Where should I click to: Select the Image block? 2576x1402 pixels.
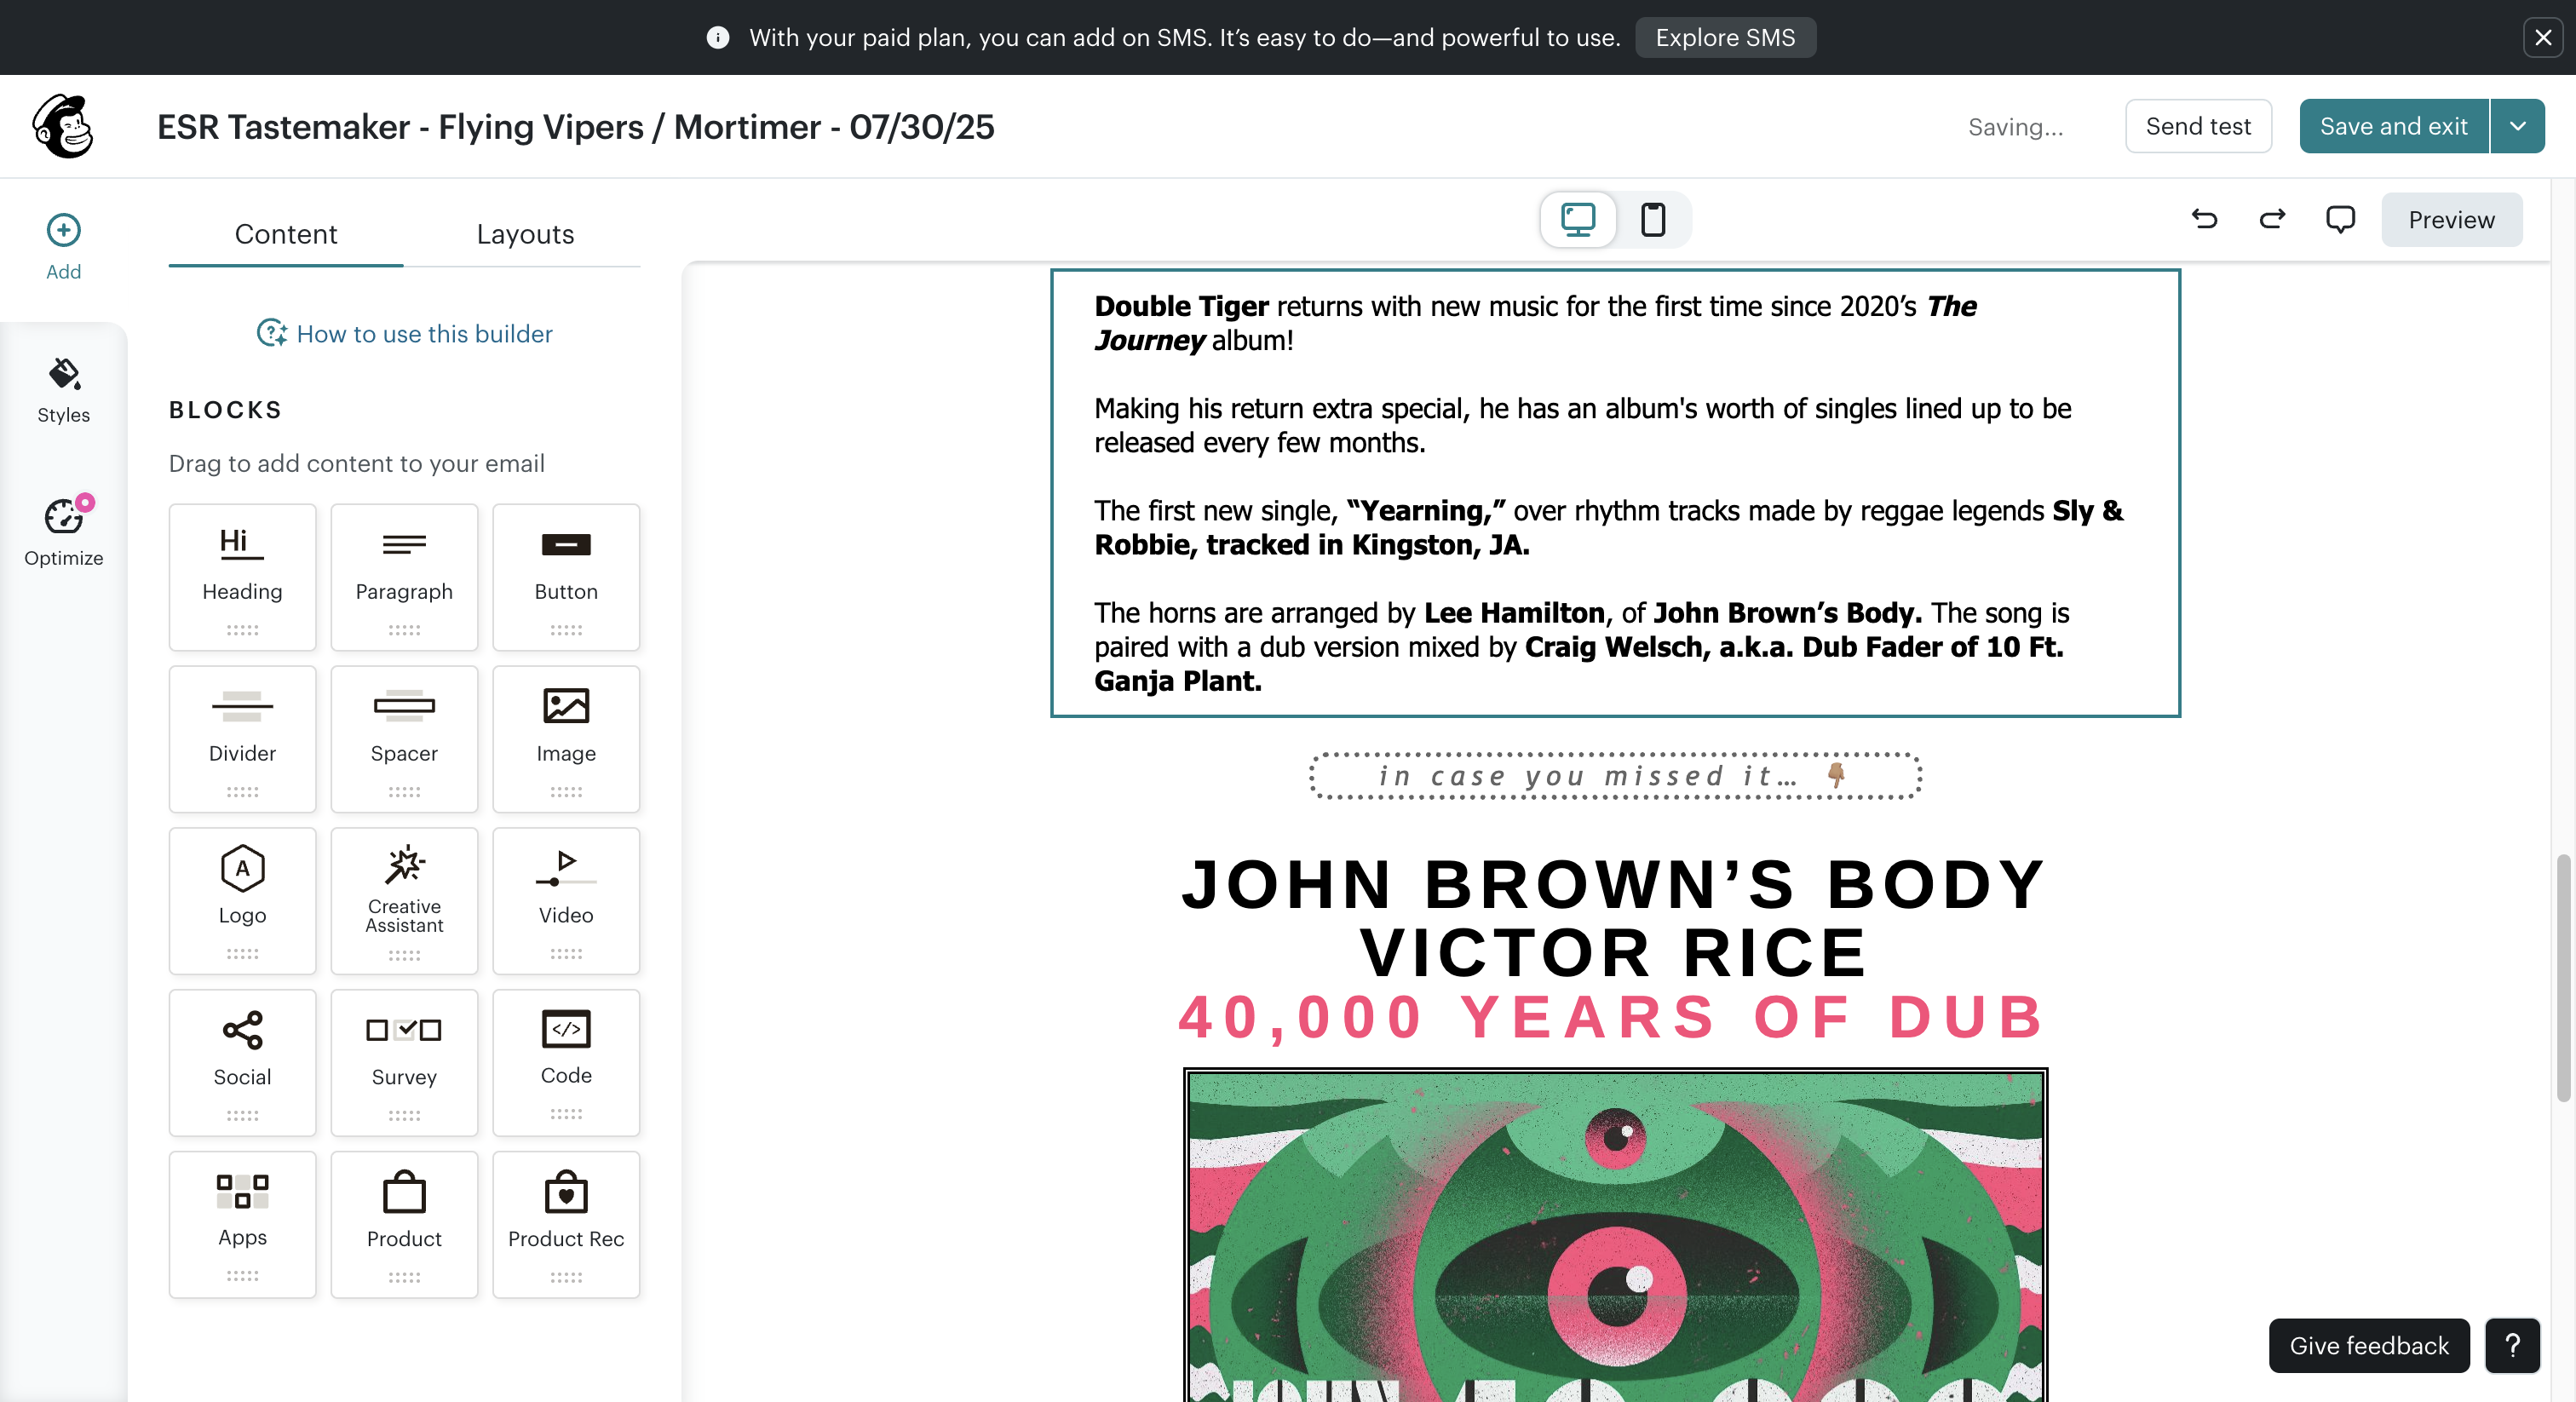click(x=566, y=739)
